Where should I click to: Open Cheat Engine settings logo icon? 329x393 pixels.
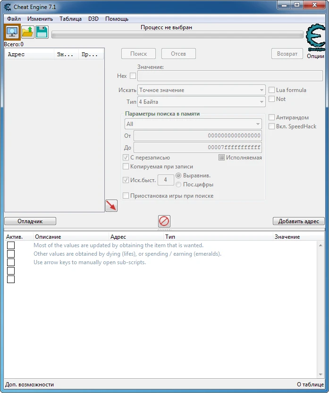[315, 37]
